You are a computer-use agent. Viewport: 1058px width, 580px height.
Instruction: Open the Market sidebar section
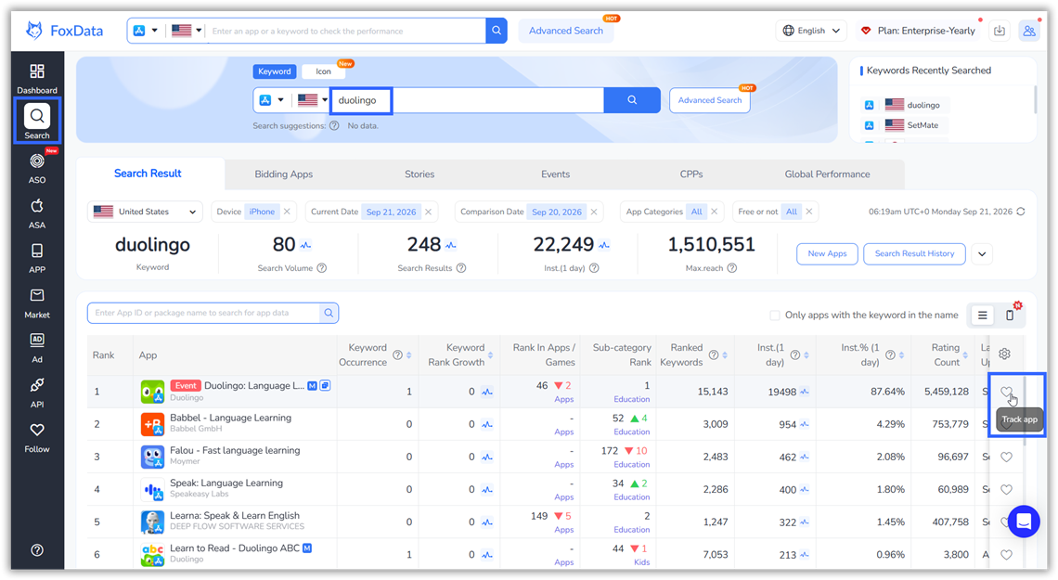[37, 303]
